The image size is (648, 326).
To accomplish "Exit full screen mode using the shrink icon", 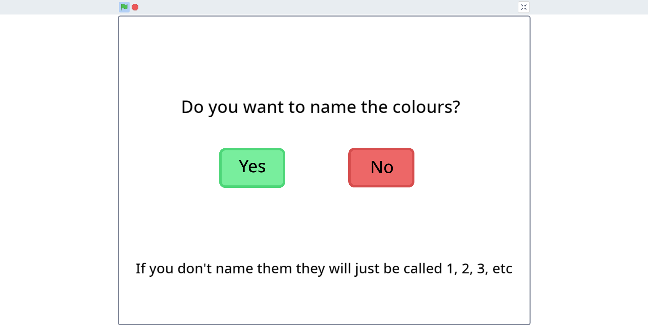I will 523,7.
